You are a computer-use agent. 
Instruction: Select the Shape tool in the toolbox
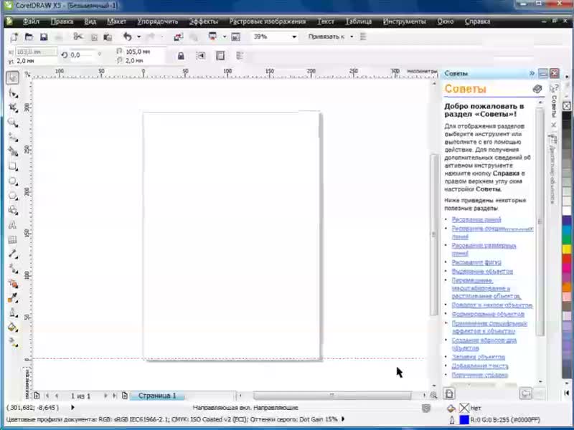coord(13,93)
